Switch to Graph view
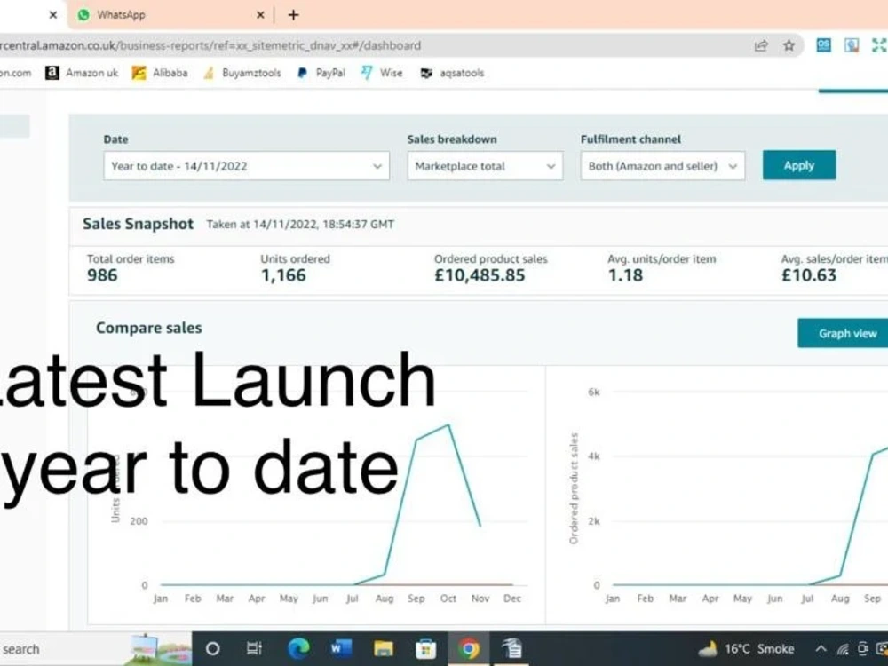 point(843,334)
